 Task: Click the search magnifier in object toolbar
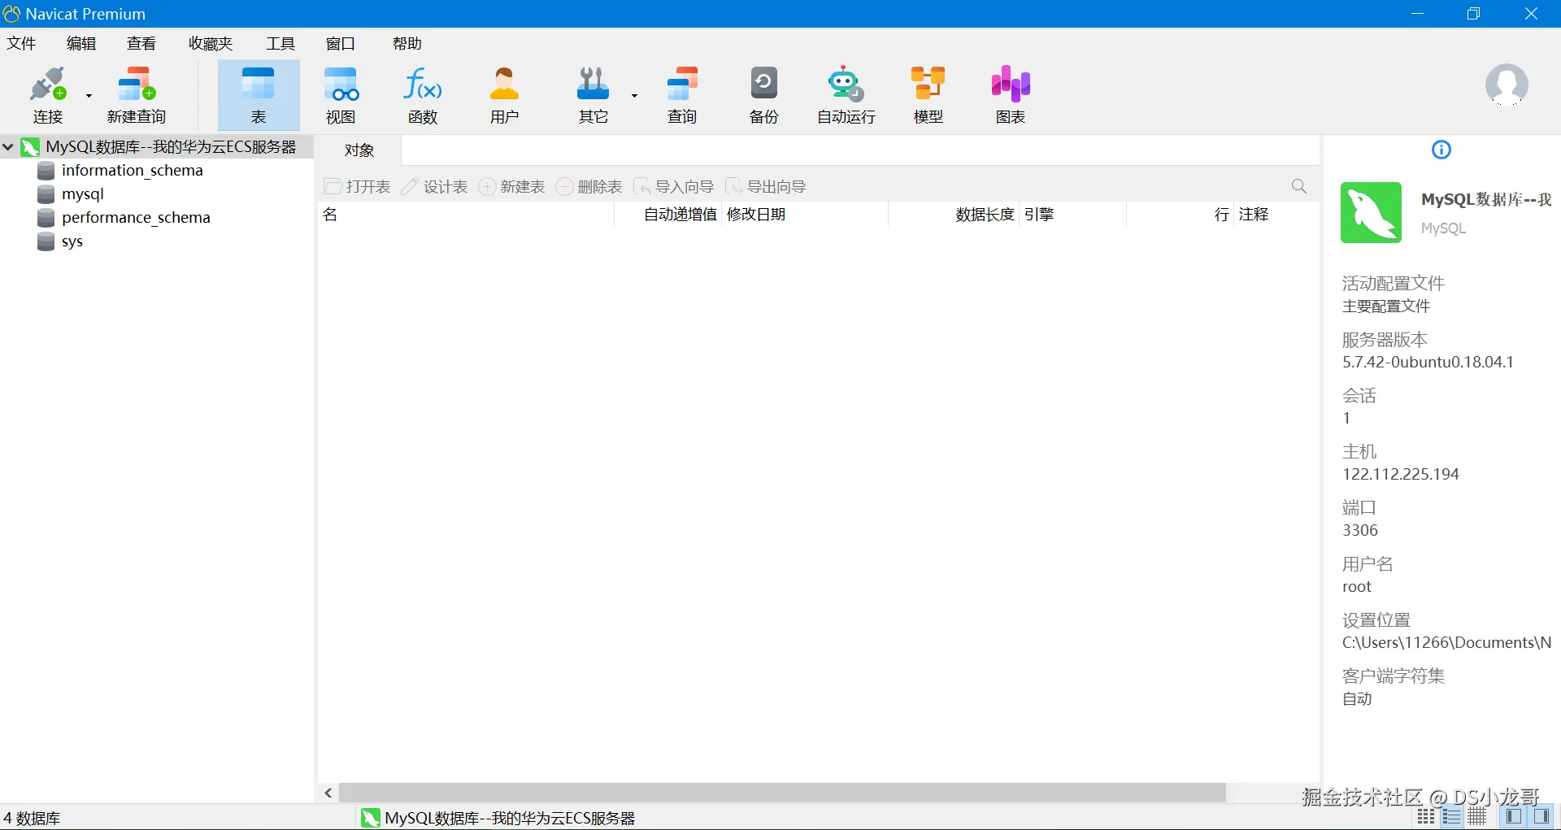1299,187
